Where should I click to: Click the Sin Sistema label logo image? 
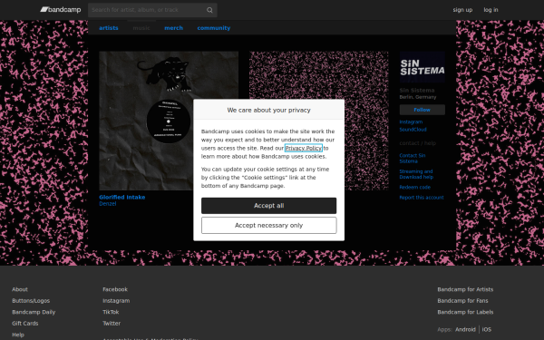(423, 67)
